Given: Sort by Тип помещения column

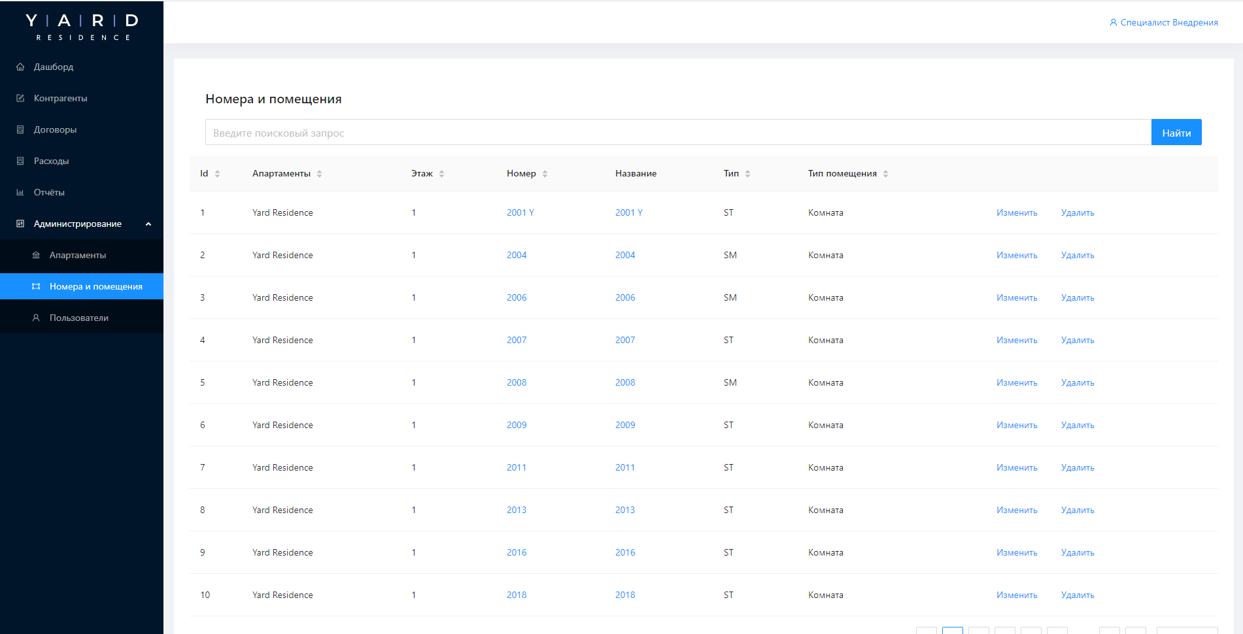Looking at the screenshot, I should (x=885, y=174).
